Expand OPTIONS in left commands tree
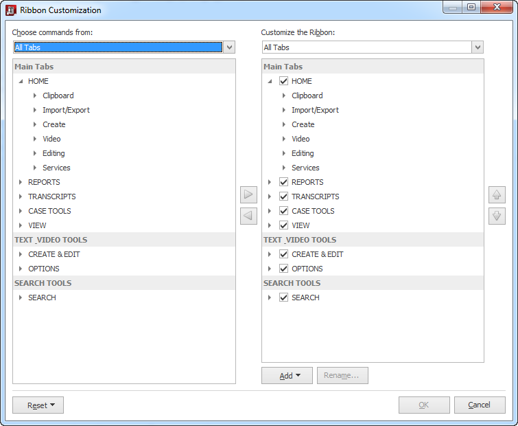This screenshot has height=426, width=518. 21,269
